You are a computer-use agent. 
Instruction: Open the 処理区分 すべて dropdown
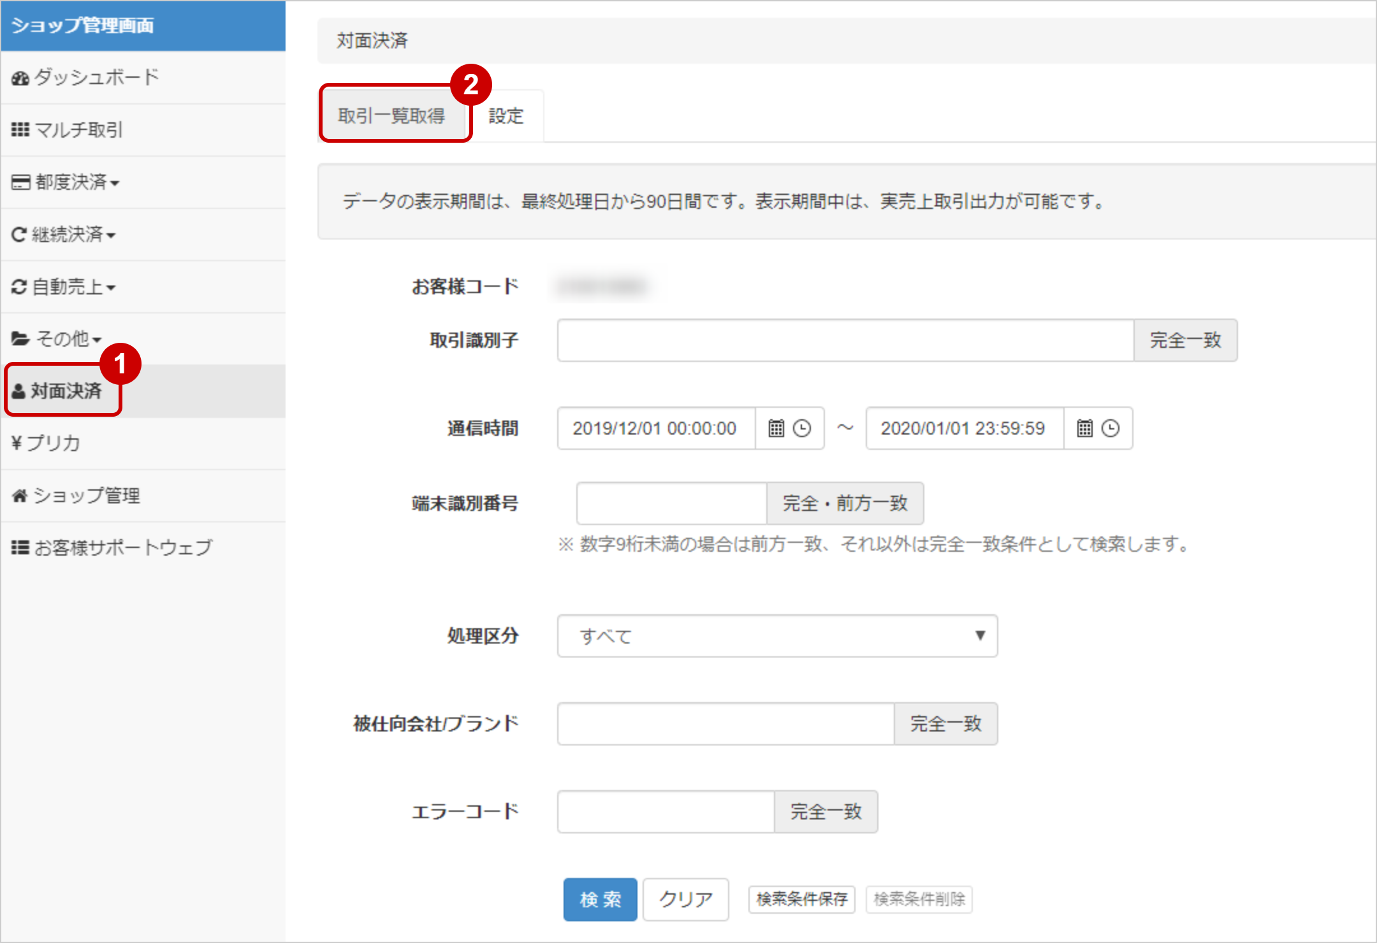[777, 636]
